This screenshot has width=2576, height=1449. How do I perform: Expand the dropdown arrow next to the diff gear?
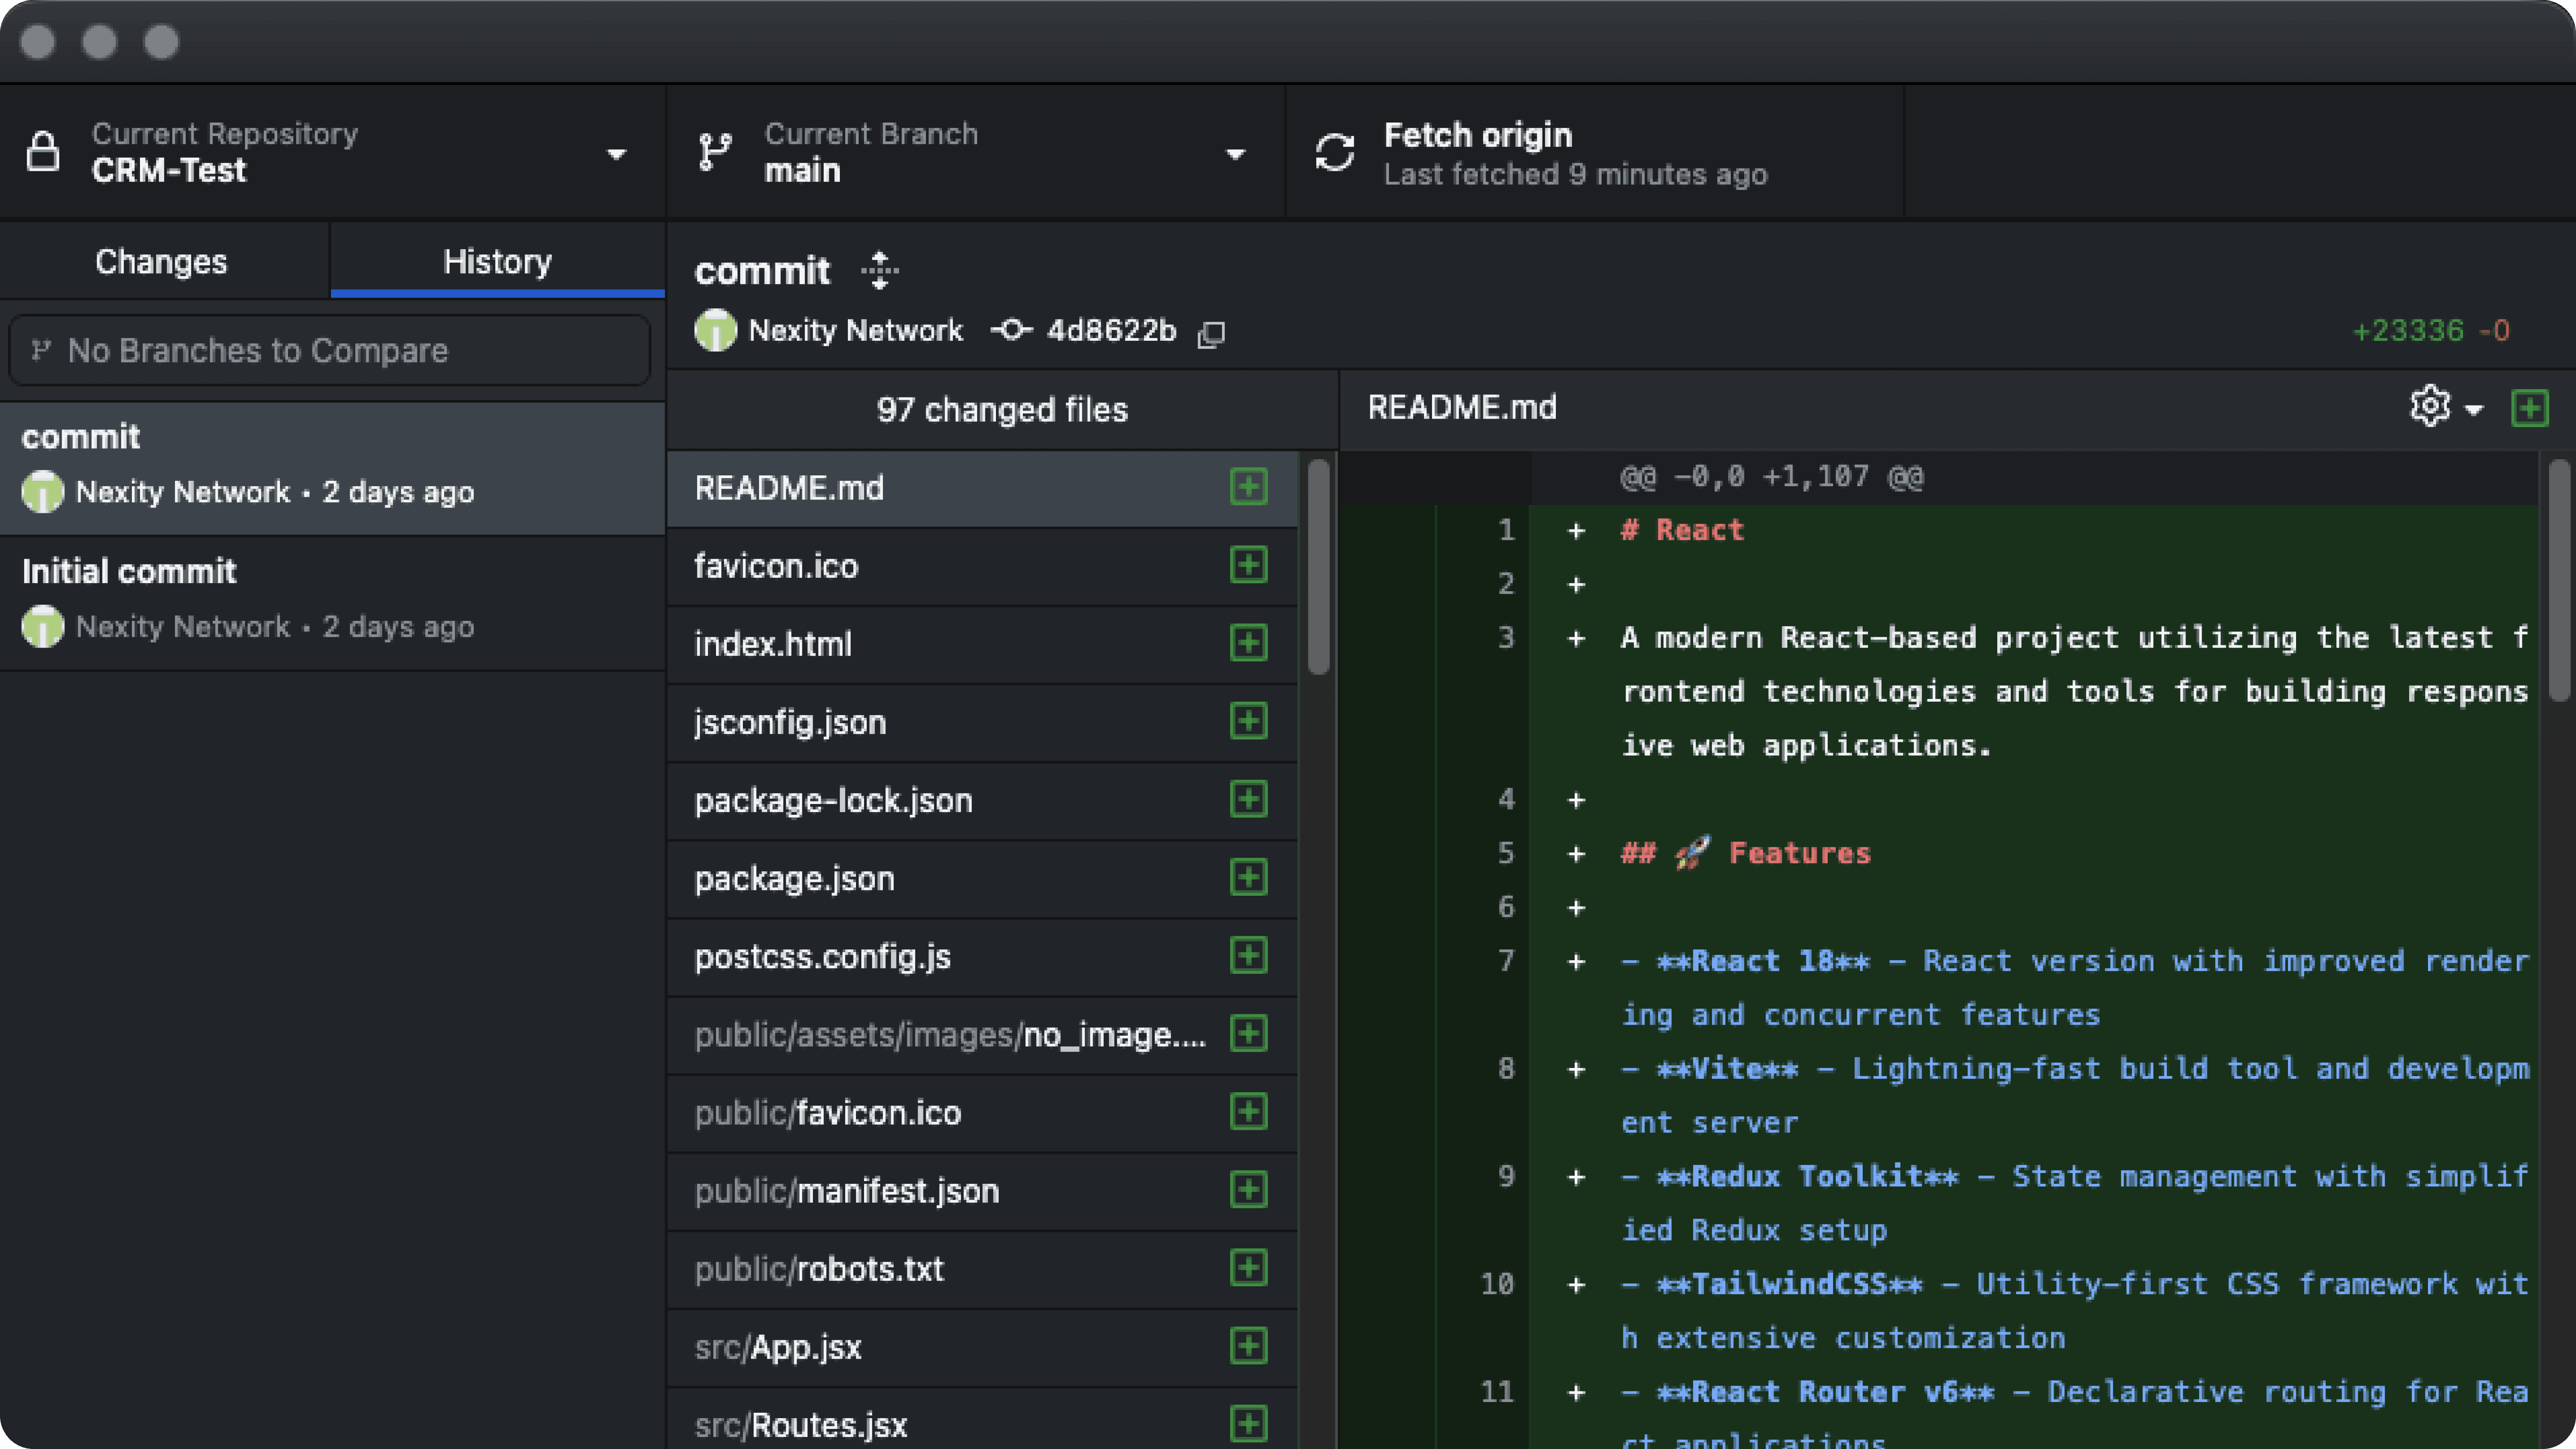coord(2474,409)
